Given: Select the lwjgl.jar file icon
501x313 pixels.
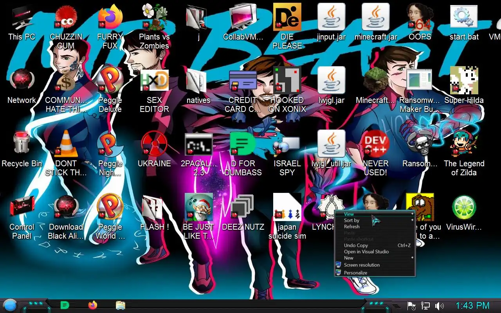Looking at the screenshot, I should tap(331, 81).
